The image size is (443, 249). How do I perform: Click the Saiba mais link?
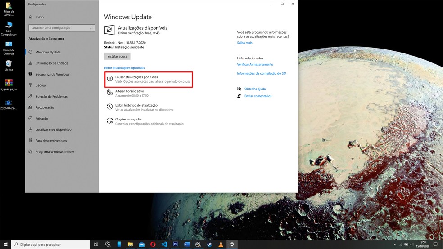[244, 43]
